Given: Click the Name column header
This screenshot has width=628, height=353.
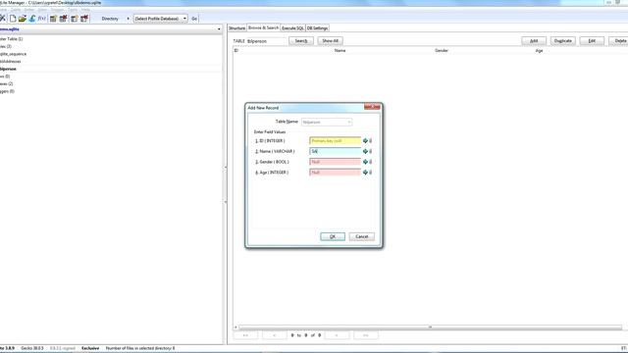Looking at the screenshot, I should (340, 50).
